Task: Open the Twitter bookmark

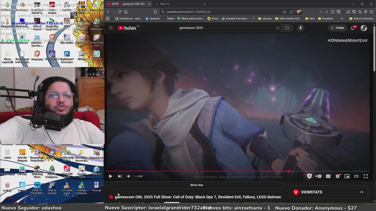Action: (x=168, y=18)
